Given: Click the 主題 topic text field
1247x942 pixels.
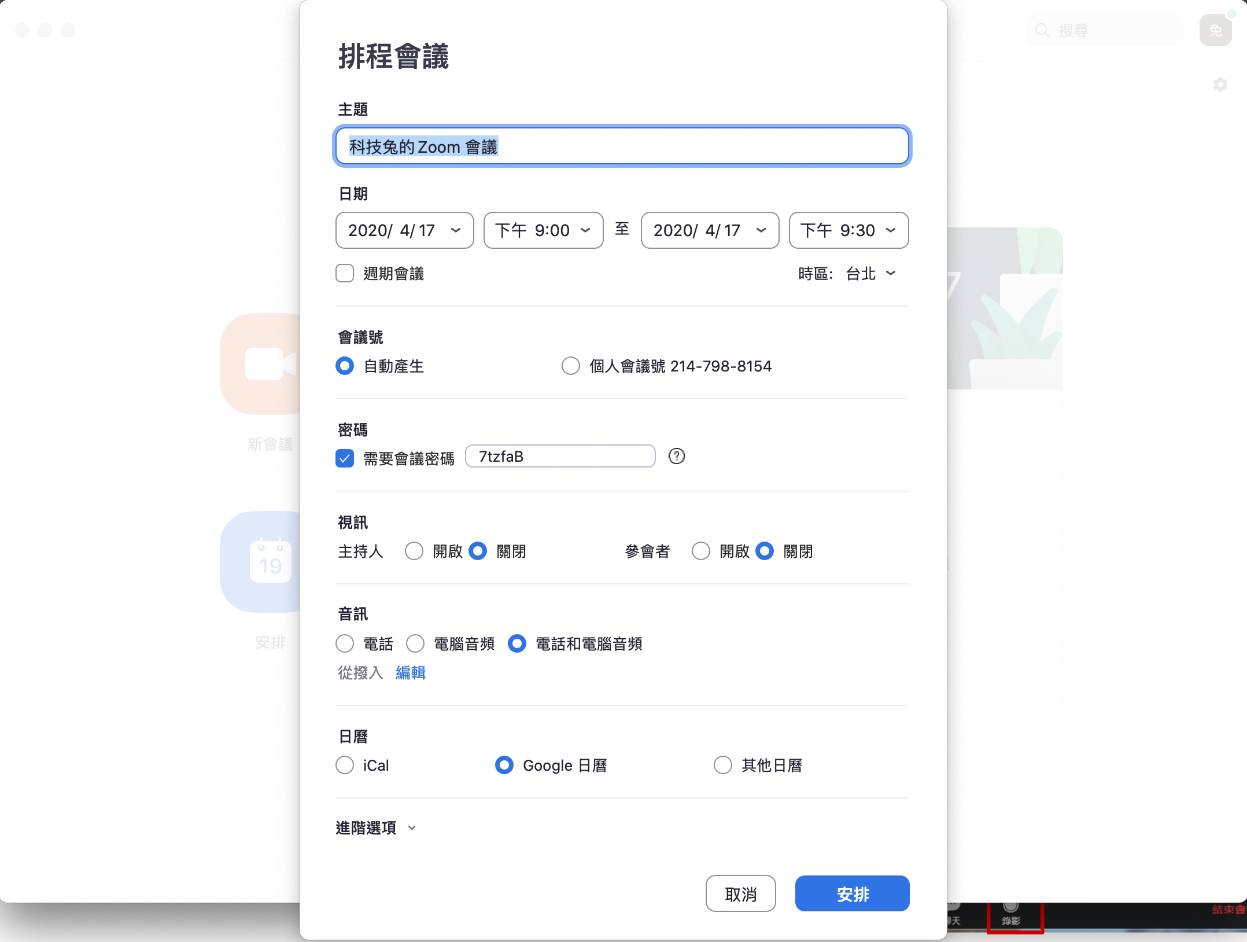Looking at the screenshot, I should 622,146.
